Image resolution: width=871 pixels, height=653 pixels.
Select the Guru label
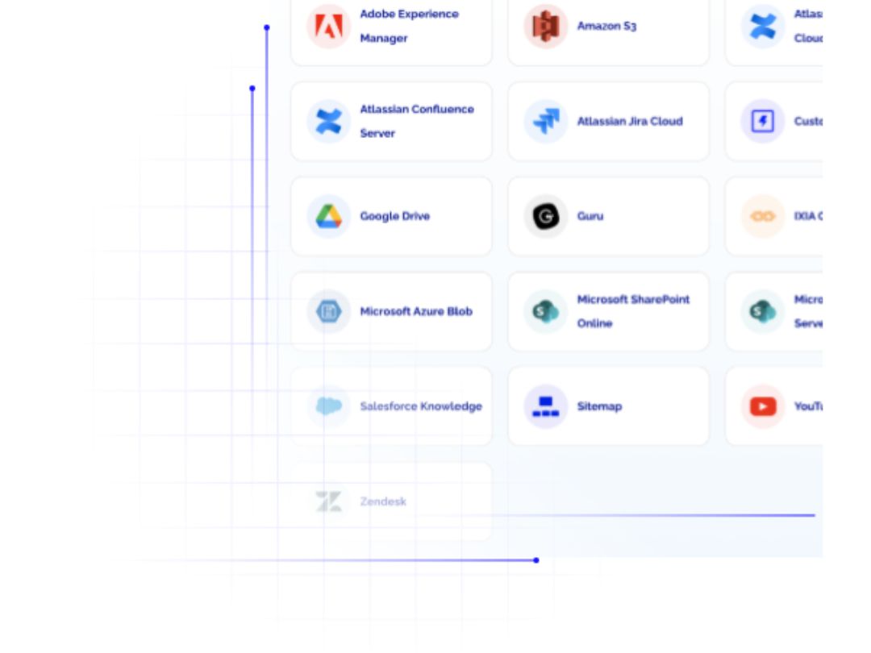coord(590,216)
